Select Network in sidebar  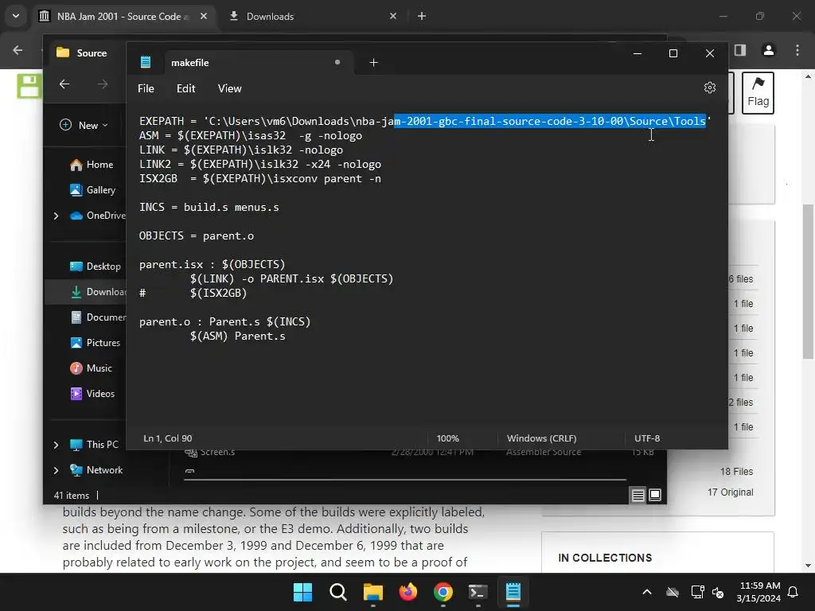[x=96, y=470]
